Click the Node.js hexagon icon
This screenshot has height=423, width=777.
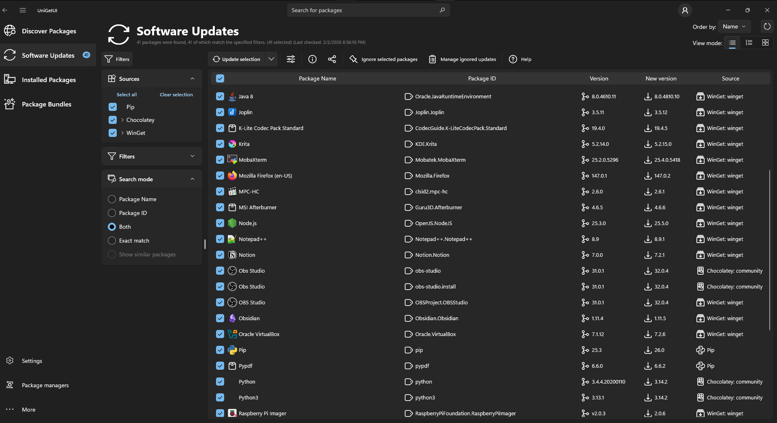(232, 223)
